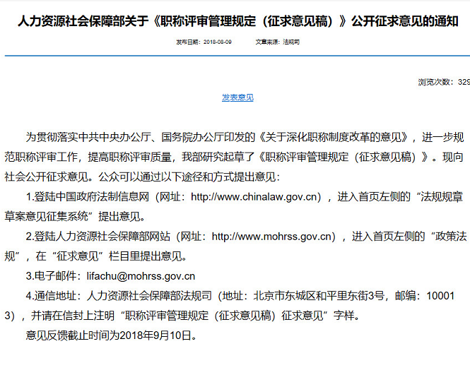Click the article source 文章来源：法规司
Image resolution: width=470 pixels, height=387 pixels.
277,42
